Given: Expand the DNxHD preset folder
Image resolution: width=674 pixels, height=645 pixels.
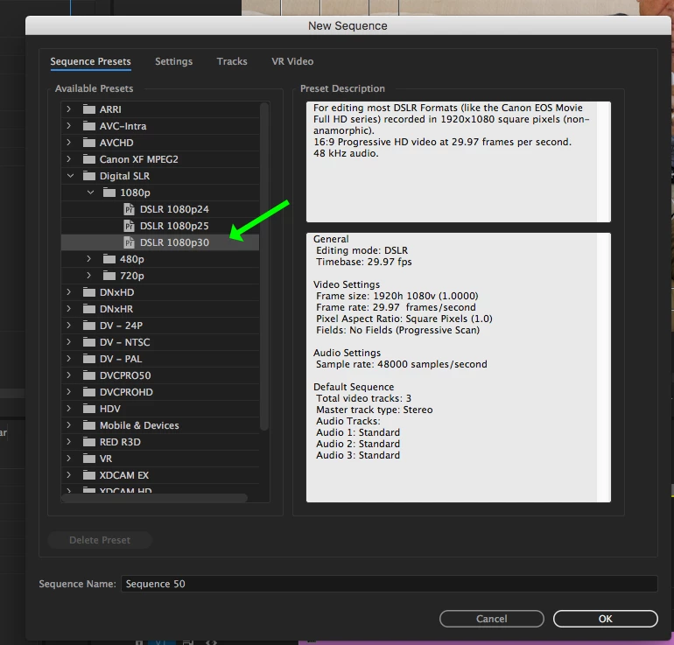Looking at the screenshot, I should pyautogui.click(x=69, y=292).
